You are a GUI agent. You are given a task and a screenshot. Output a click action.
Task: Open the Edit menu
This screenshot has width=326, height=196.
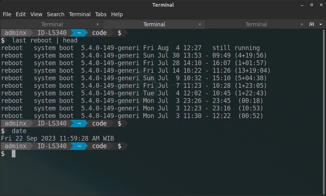coord(21,14)
